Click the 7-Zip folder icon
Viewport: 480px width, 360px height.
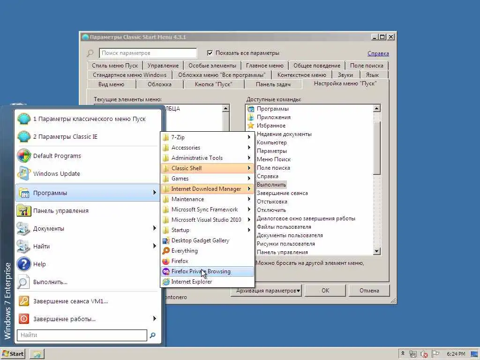pyautogui.click(x=166, y=137)
